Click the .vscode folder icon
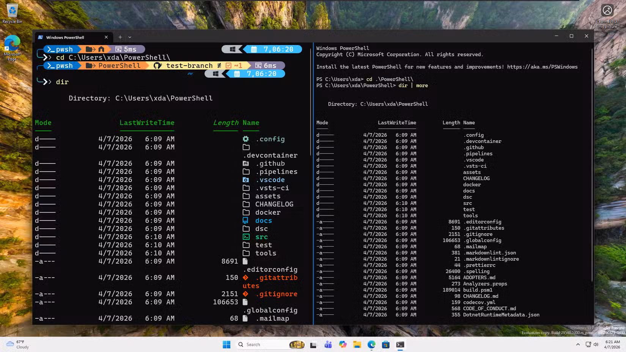This screenshot has width=626, height=352. 246,180
